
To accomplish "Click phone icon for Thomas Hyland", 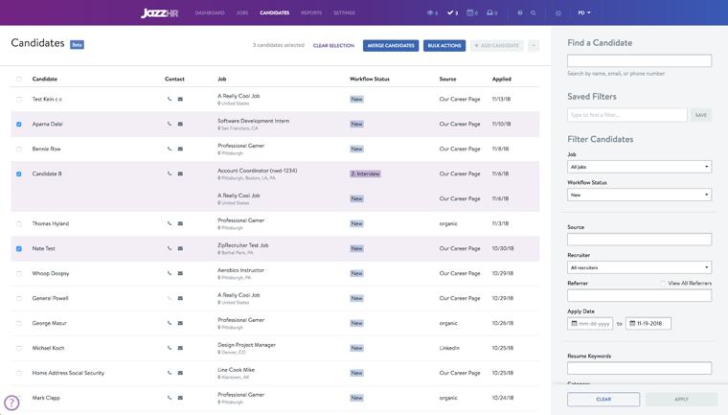I will 170,223.
